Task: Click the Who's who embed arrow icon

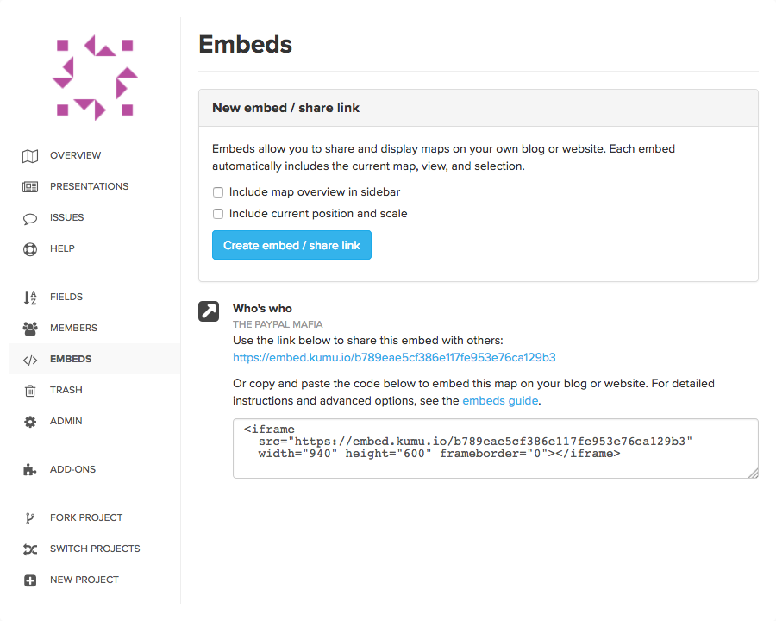Action: click(209, 311)
